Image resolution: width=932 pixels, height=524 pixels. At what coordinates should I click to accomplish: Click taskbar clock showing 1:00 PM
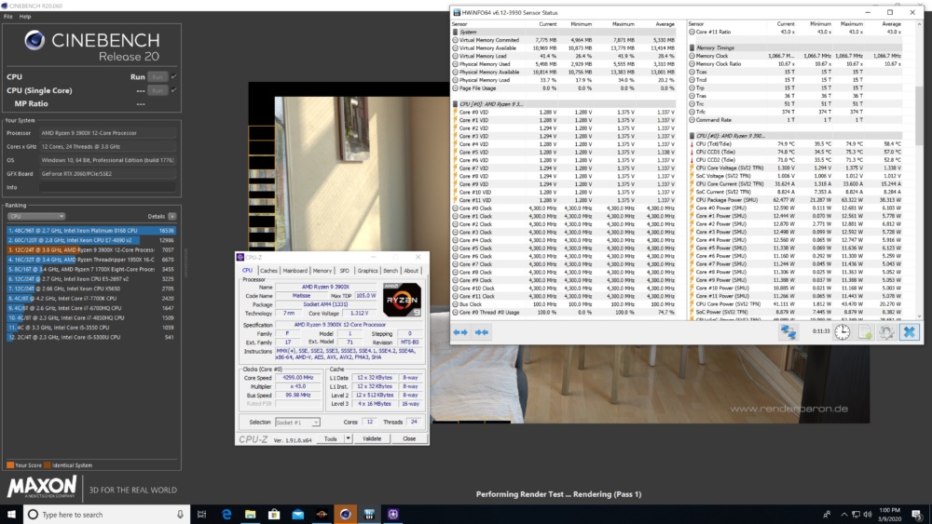[890, 515]
